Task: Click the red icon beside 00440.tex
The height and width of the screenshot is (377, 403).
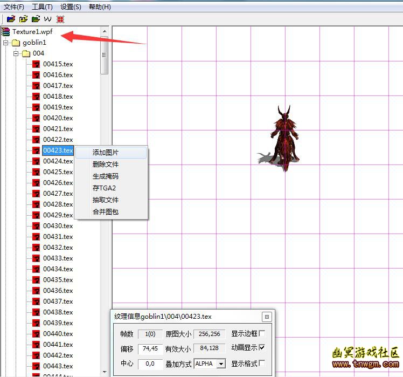Action: 36,334
